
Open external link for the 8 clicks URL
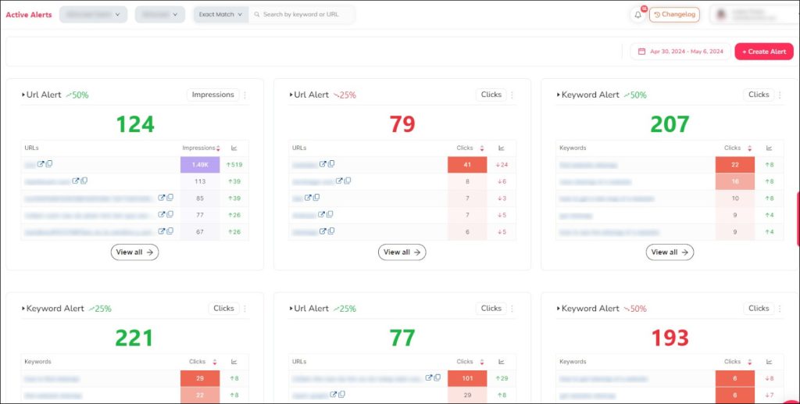(339, 181)
